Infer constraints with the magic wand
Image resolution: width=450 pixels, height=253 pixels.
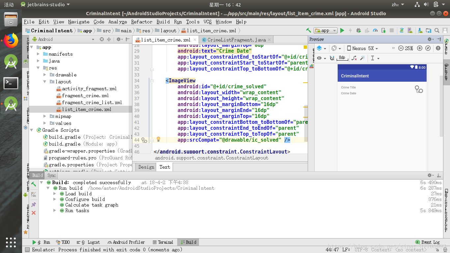point(362,58)
